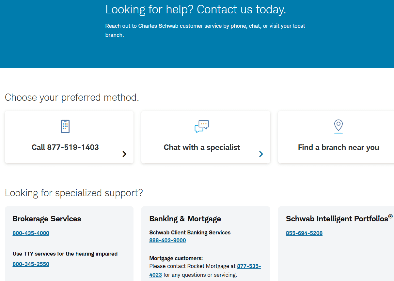Click the chevron on the Call card
The height and width of the screenshot is (281, 394).
(x=124, y=154)
